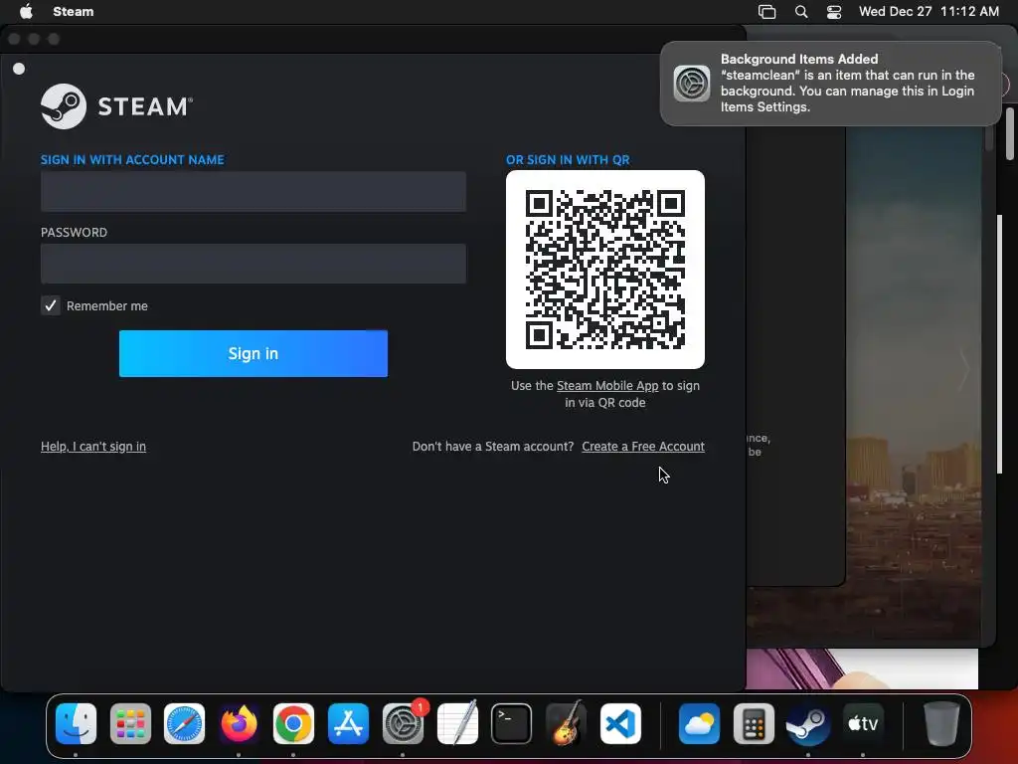This screenshot has height=764, width=1018.
Task: Open System Settings from the Dock
Action: tap(403, 724)
